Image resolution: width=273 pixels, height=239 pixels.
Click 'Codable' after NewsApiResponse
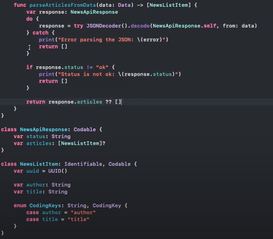pos(85,129)
